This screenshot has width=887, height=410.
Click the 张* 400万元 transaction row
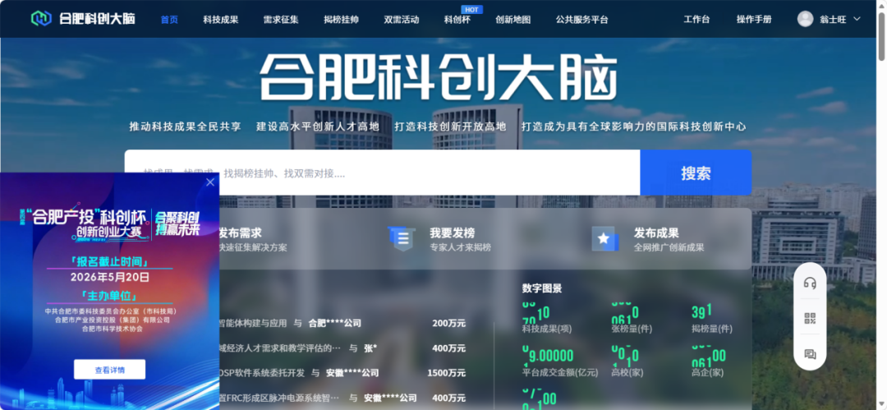click(342, 348)
